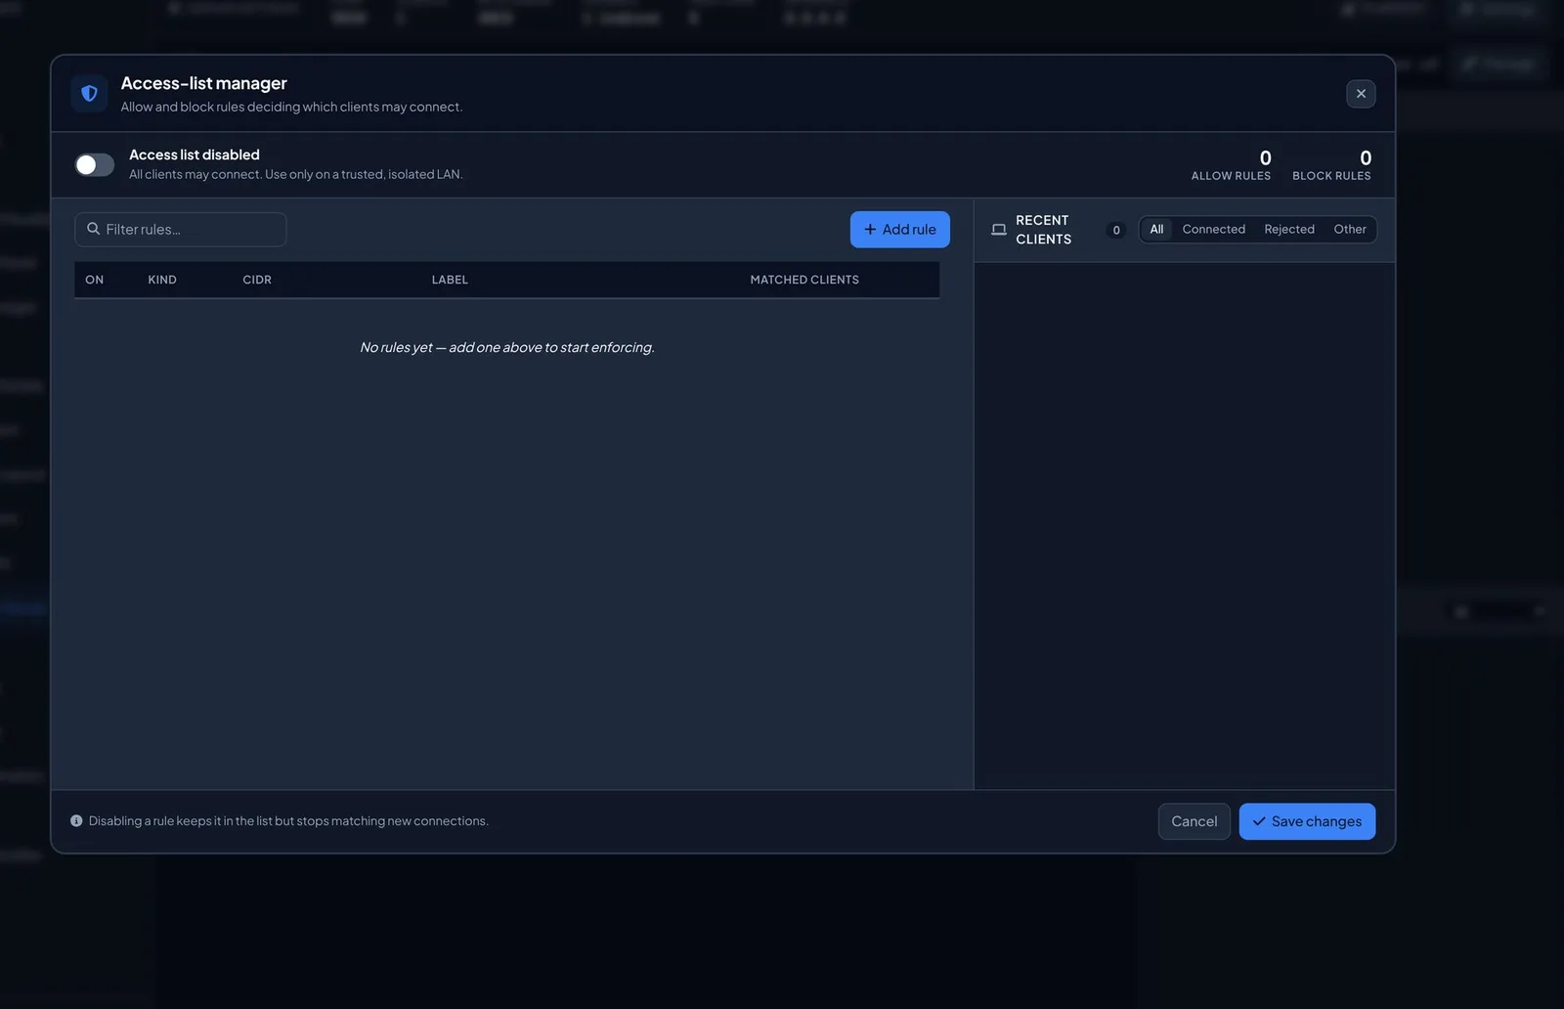Click the laptop icon beside Recent Clients

point(999,230)
